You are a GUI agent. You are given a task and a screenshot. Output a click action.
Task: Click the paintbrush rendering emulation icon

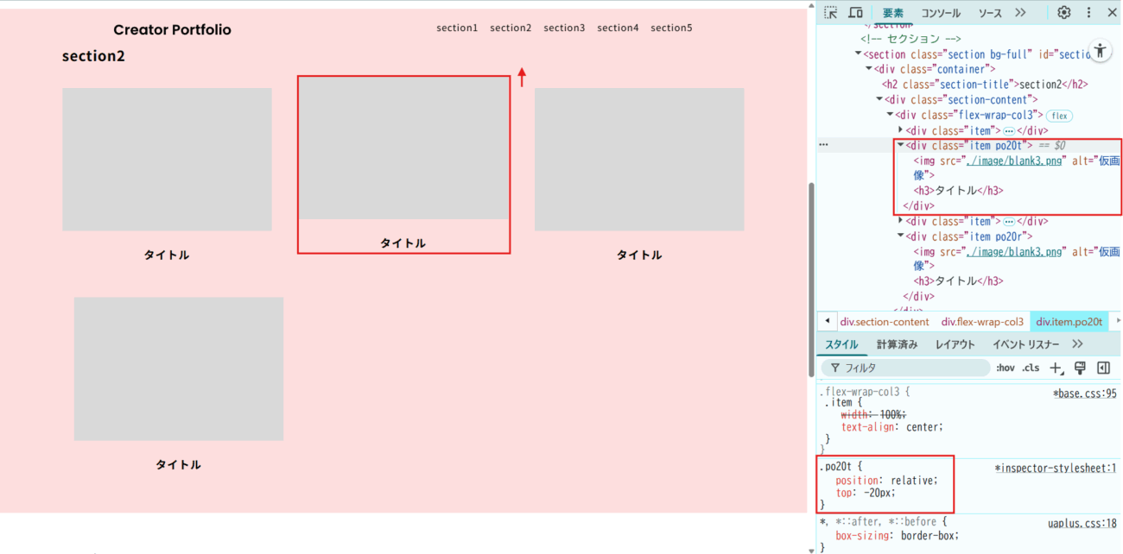[x=1080, y=368]
